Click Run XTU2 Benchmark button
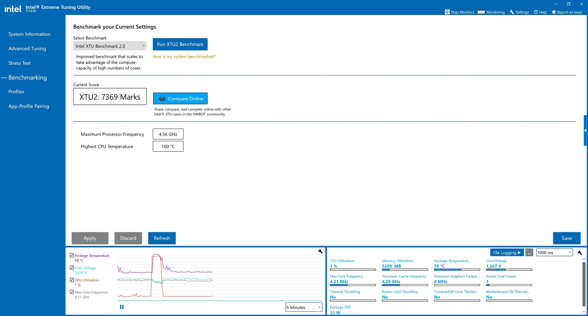Viewport: 588px width, 316px height. point(180,44)
